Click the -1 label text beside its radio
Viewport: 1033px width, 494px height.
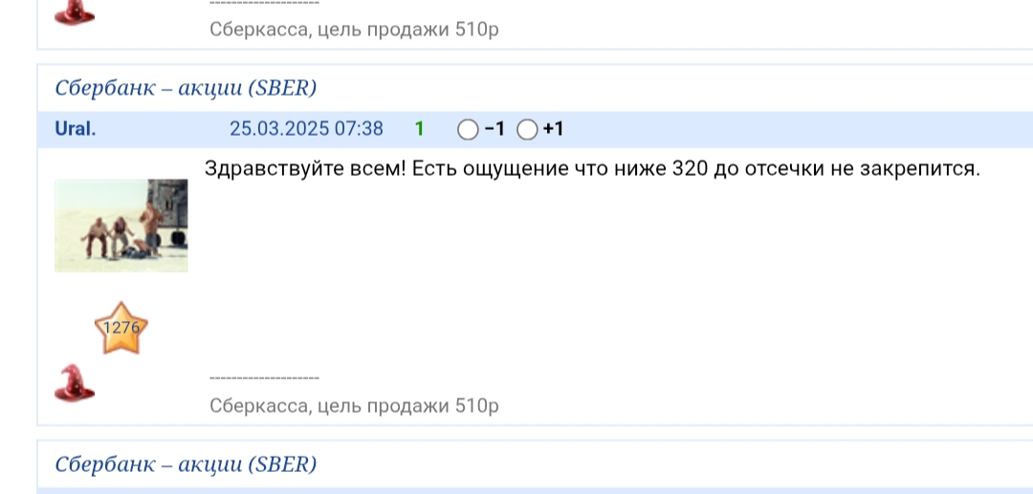pyautogui.click(x=495, y=129)
